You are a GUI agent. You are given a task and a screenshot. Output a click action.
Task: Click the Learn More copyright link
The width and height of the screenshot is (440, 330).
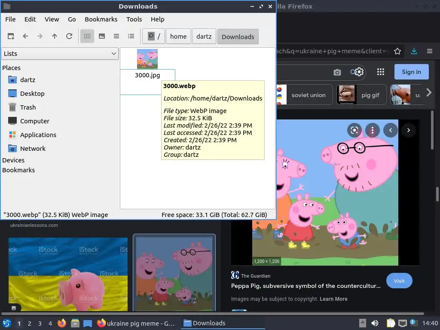tap(333, 299)
